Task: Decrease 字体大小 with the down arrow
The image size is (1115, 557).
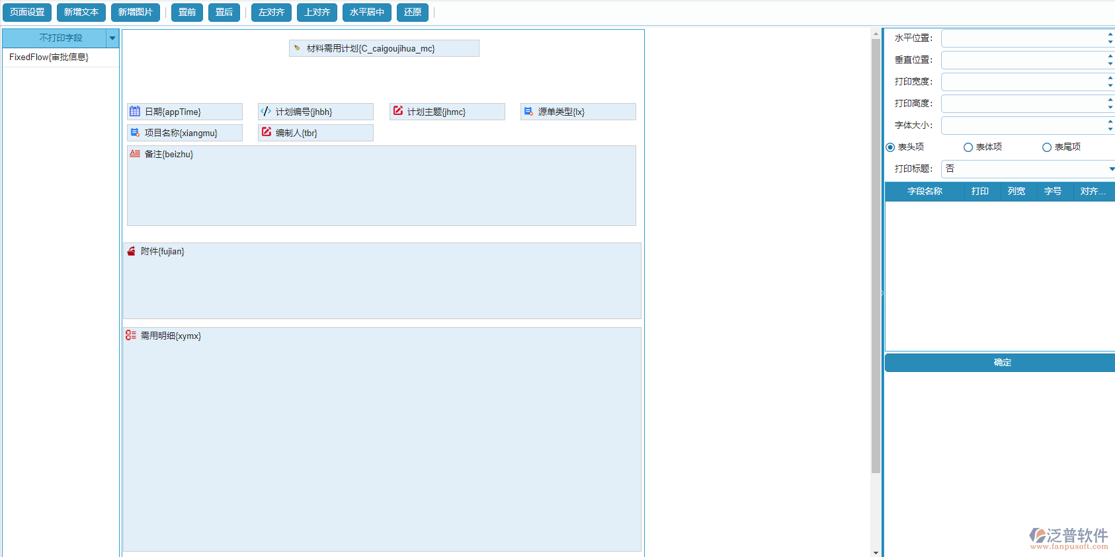Action: 1110,130
